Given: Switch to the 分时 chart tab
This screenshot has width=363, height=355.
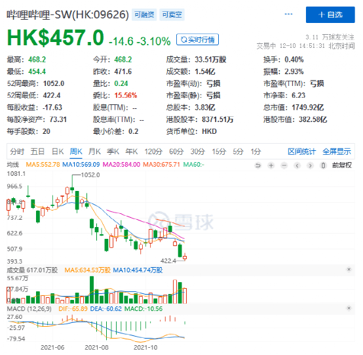Looking at the screenshot, I should click(x=17, y=152).
